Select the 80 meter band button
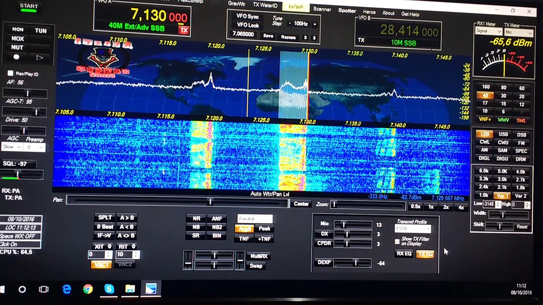 tap(504, 88)
